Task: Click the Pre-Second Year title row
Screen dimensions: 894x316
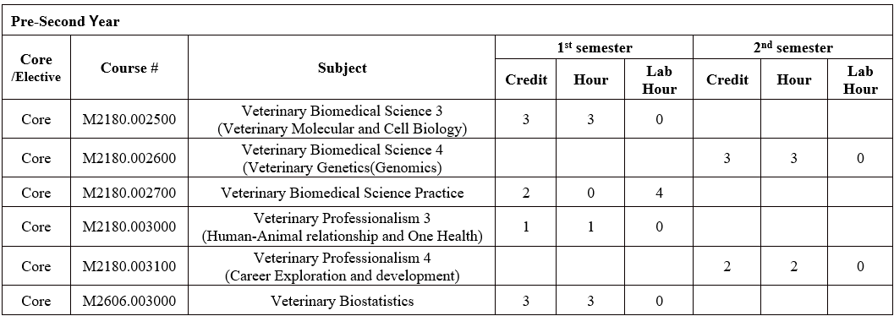Action: (x=447, y=21)
